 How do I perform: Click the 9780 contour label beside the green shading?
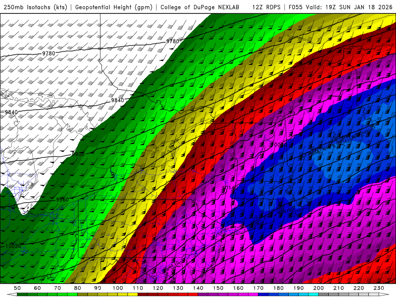[172, 41]
